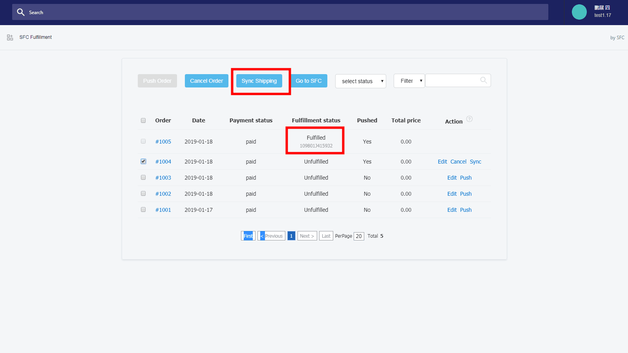Image resolution: width=628 pixels, height=353 pixels.
Task: Click the SFC Fulfillment app grid icon
Action: click(10, 37)
